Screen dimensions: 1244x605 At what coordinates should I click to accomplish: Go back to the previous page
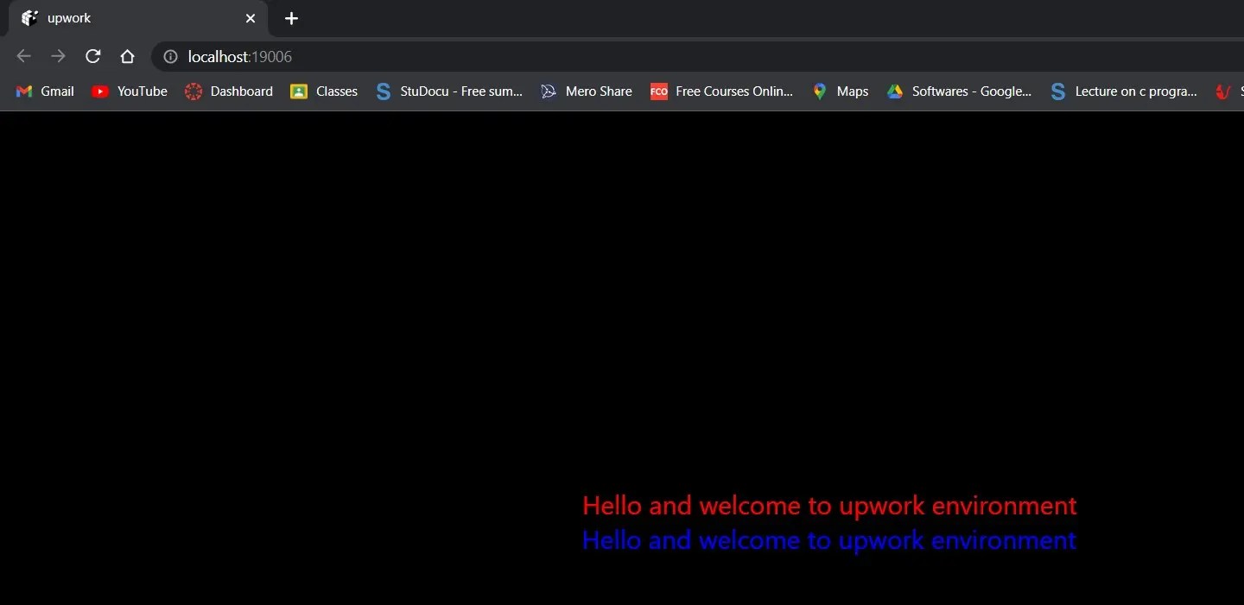23,56
